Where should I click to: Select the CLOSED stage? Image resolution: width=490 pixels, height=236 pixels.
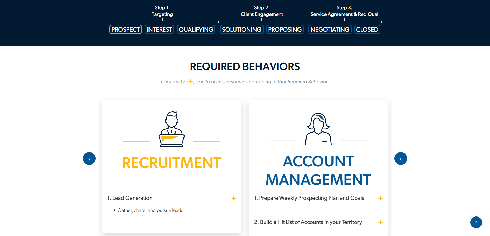(x=367, y=30)
